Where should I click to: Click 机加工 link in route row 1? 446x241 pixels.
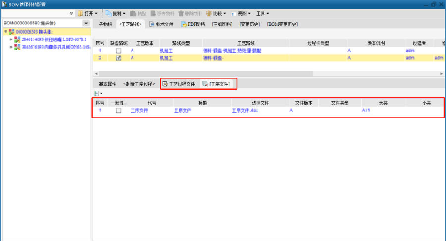[166, 51]
